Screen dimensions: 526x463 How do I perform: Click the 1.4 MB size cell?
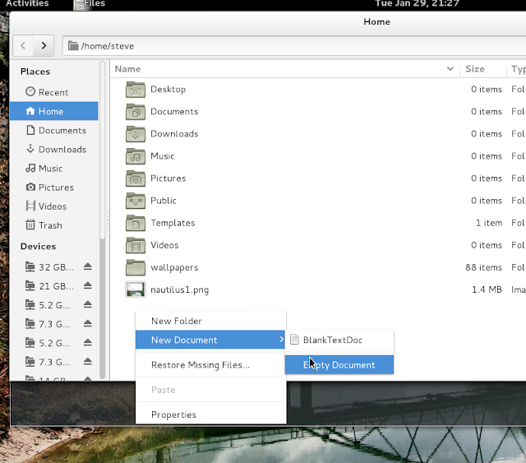(487, 289)
